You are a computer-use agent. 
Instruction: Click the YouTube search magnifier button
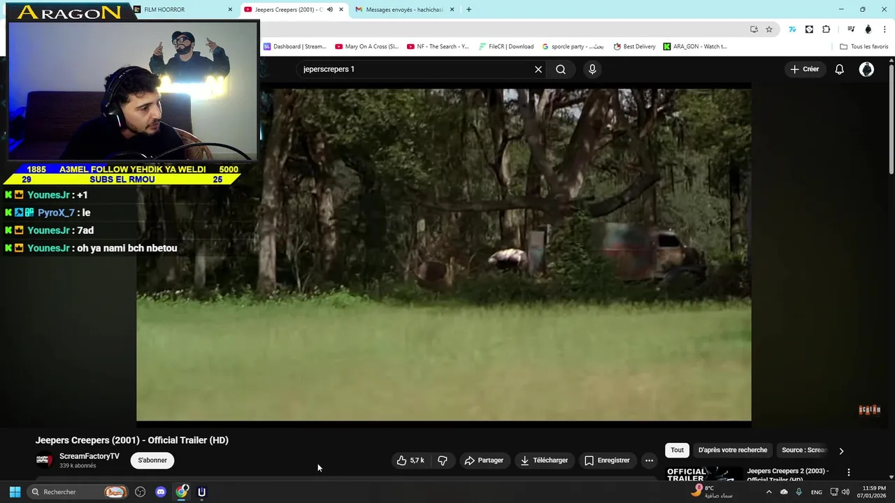[x=561, y=69]
